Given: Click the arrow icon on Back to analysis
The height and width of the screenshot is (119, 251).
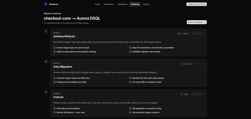Looking at the screenshot, I should [204, 22].
